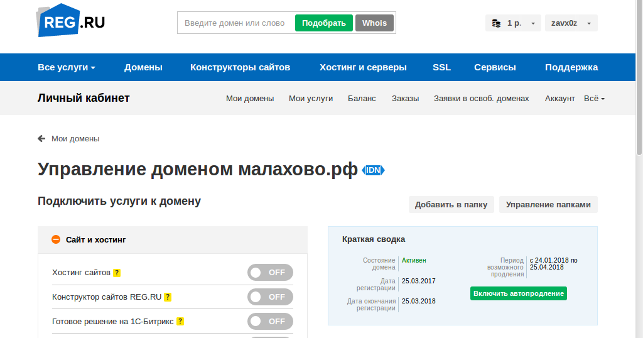Click the vertical page scrollbar
The width and height of the screenshot is (643, 338).
click(639, 78)
